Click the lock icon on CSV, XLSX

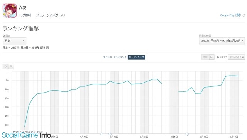tap(243, 57)
